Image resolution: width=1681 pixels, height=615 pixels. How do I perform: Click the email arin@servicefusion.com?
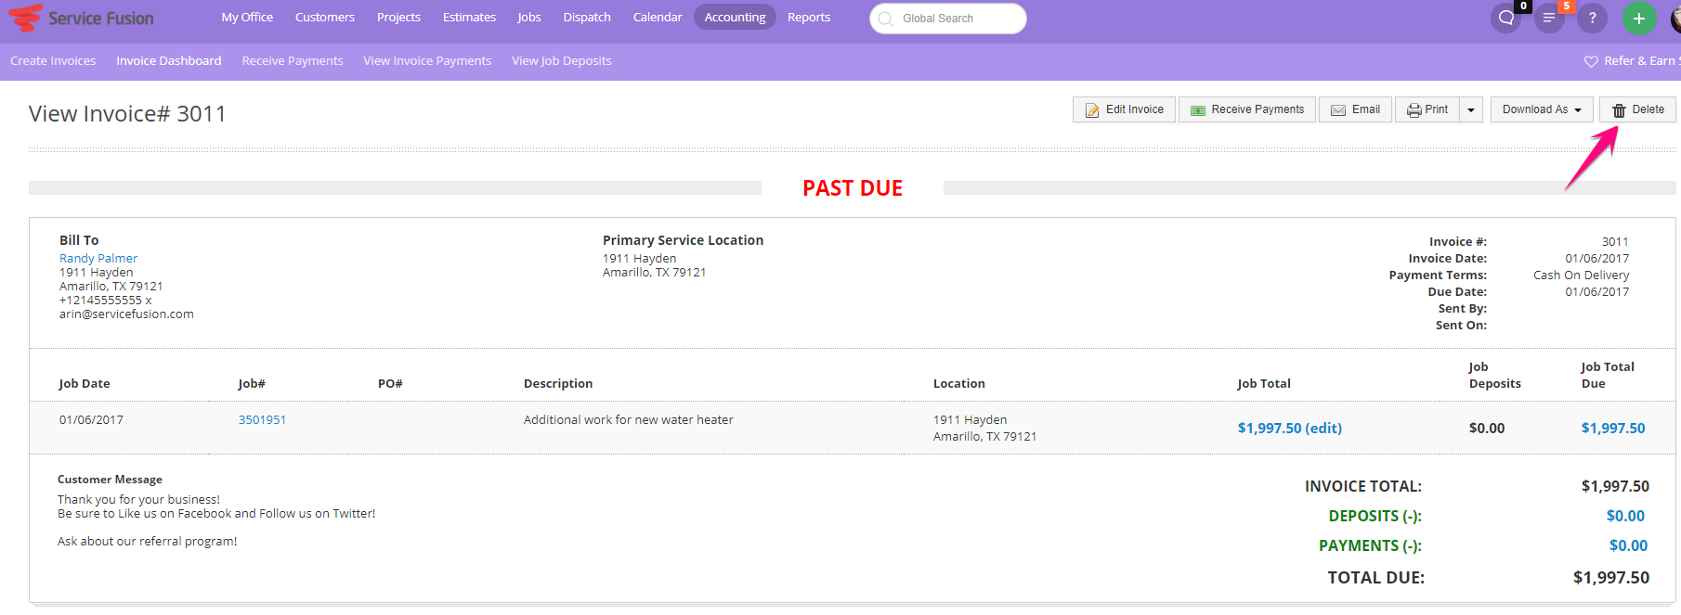(126, 314)
